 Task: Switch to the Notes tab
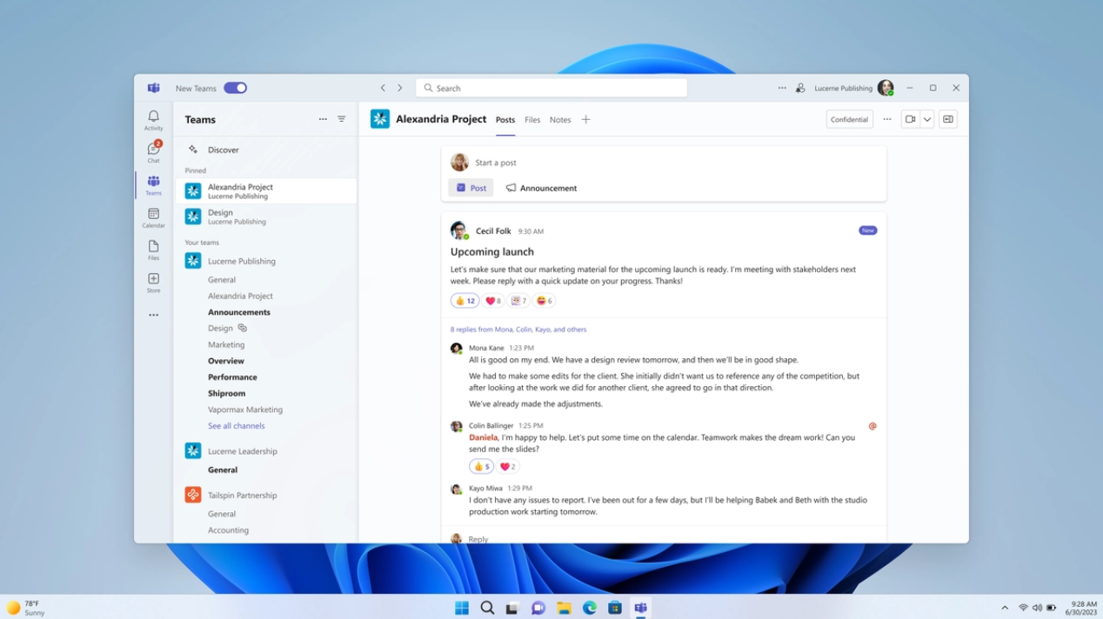pos(560,120)
